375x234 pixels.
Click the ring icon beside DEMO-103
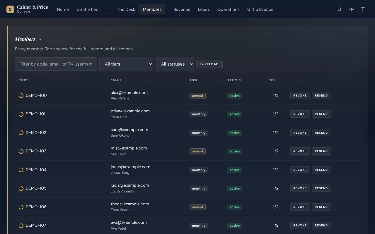pyautogui.click(x=21, y=151)
